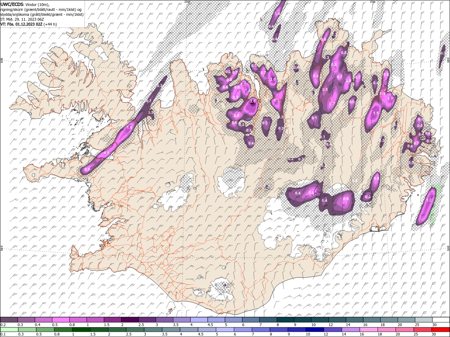The height and width of the screenshot is (337, 450).
Task: Select the red-pink 25 swatch, lower scale
Action: [422, 330]
